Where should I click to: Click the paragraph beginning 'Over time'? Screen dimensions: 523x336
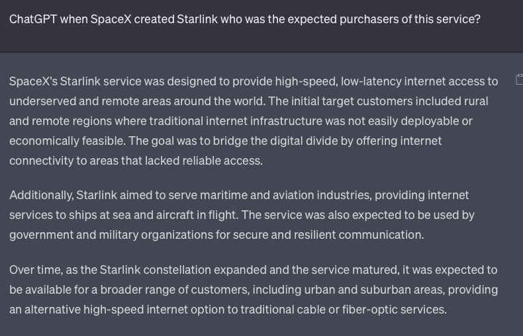coord(254,290)
